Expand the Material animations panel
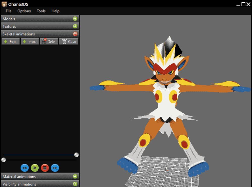The width and height of the screenshot is (252, 187). point(75,176)
